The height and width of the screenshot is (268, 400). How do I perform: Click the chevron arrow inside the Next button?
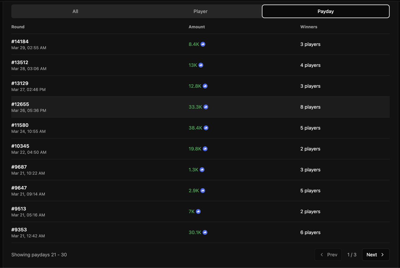pyautogui.click(x=382, y=255)
